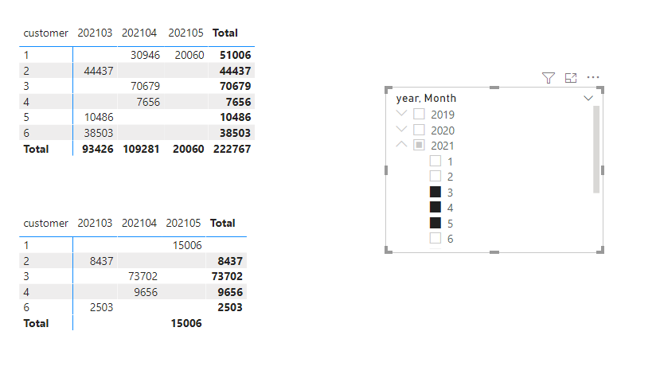Uncheck month 5 under 2021
The height and width of the screenshot is (378, 656).
coord(435,223)
